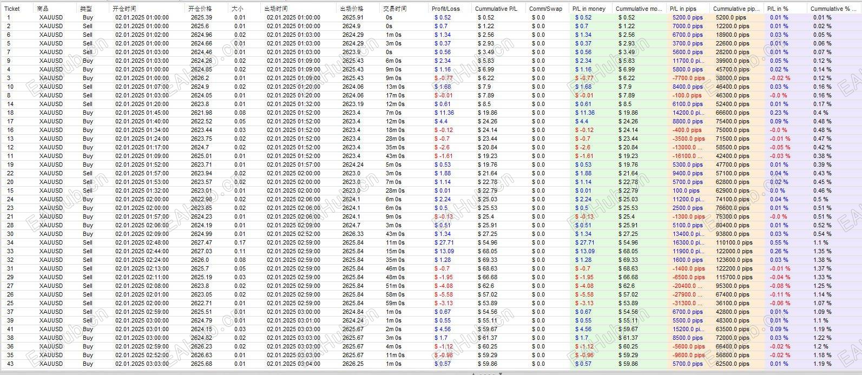The image size is (862, 375).
Task: Select the opening price 2622.52
Action: tap(201, 121)
